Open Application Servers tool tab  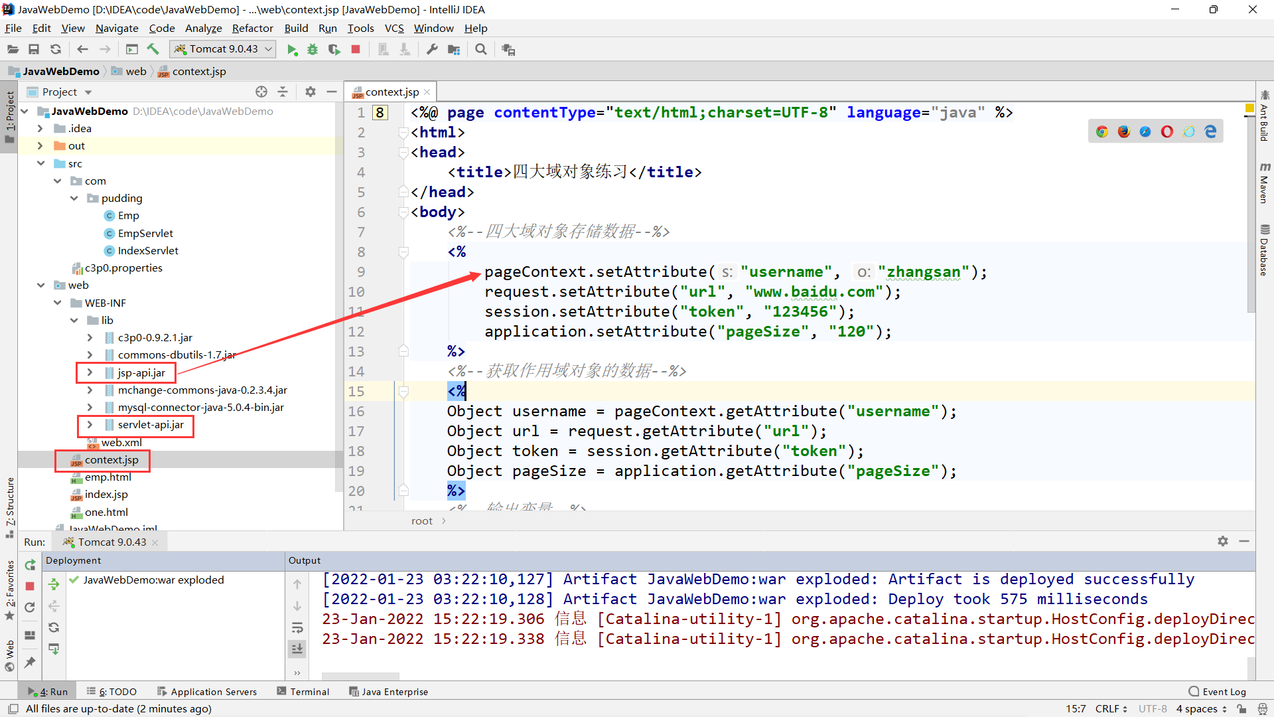pyautogui.click(x=206, y=691)
